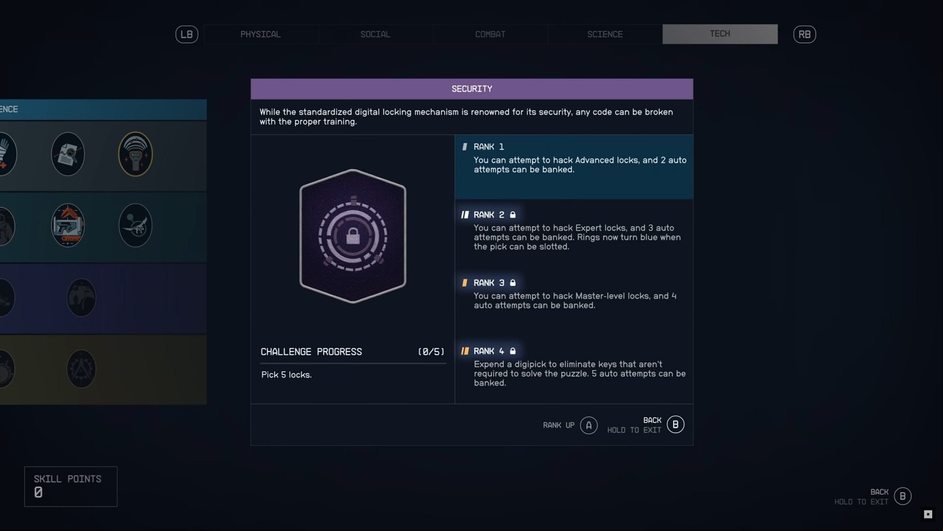Click the lock icon beside Rank 4

[512, 351]
